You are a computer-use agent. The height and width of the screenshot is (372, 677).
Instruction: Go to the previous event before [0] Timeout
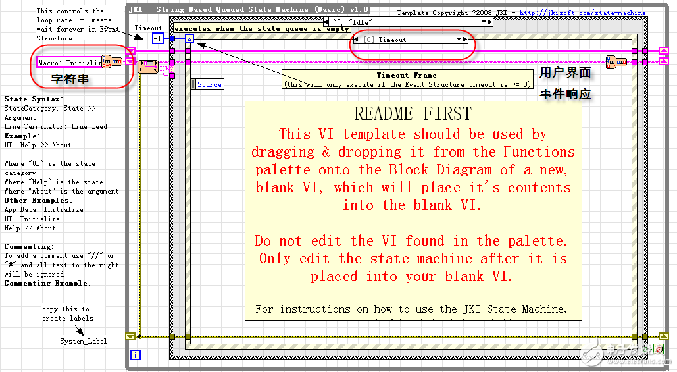tap(356, 40)
